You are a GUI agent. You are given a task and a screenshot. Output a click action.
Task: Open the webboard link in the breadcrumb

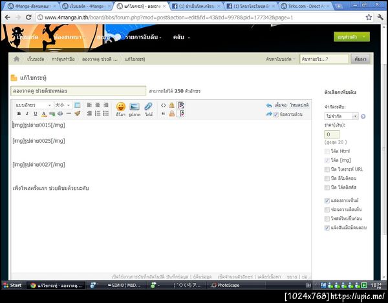(36, 59)
